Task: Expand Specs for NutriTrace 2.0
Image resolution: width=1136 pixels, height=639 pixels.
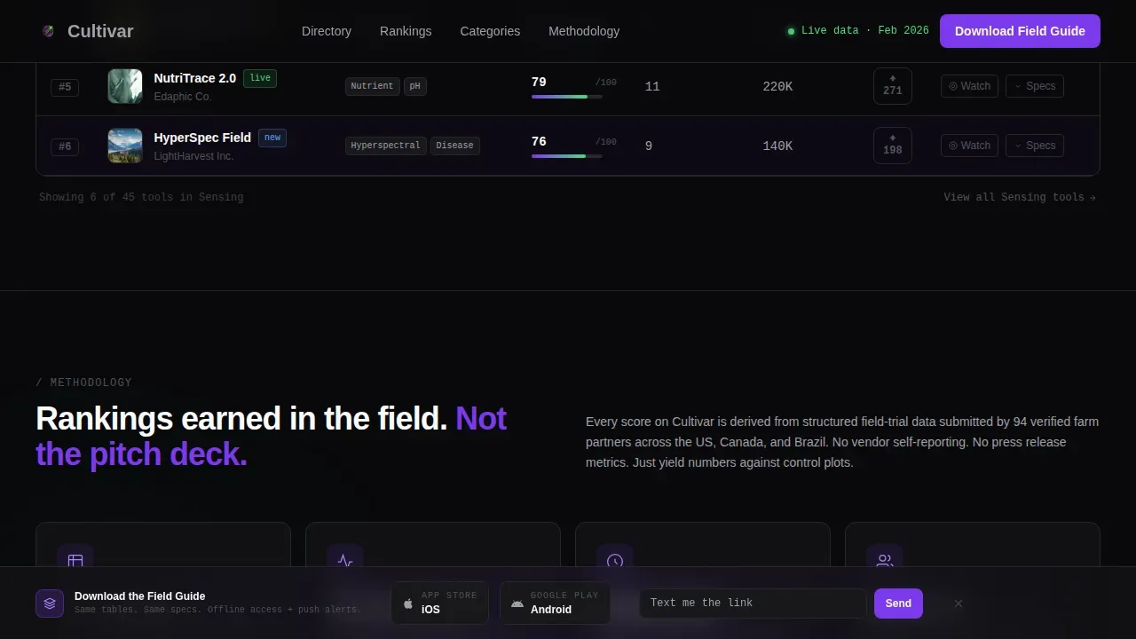Action: pos(1035,86)
